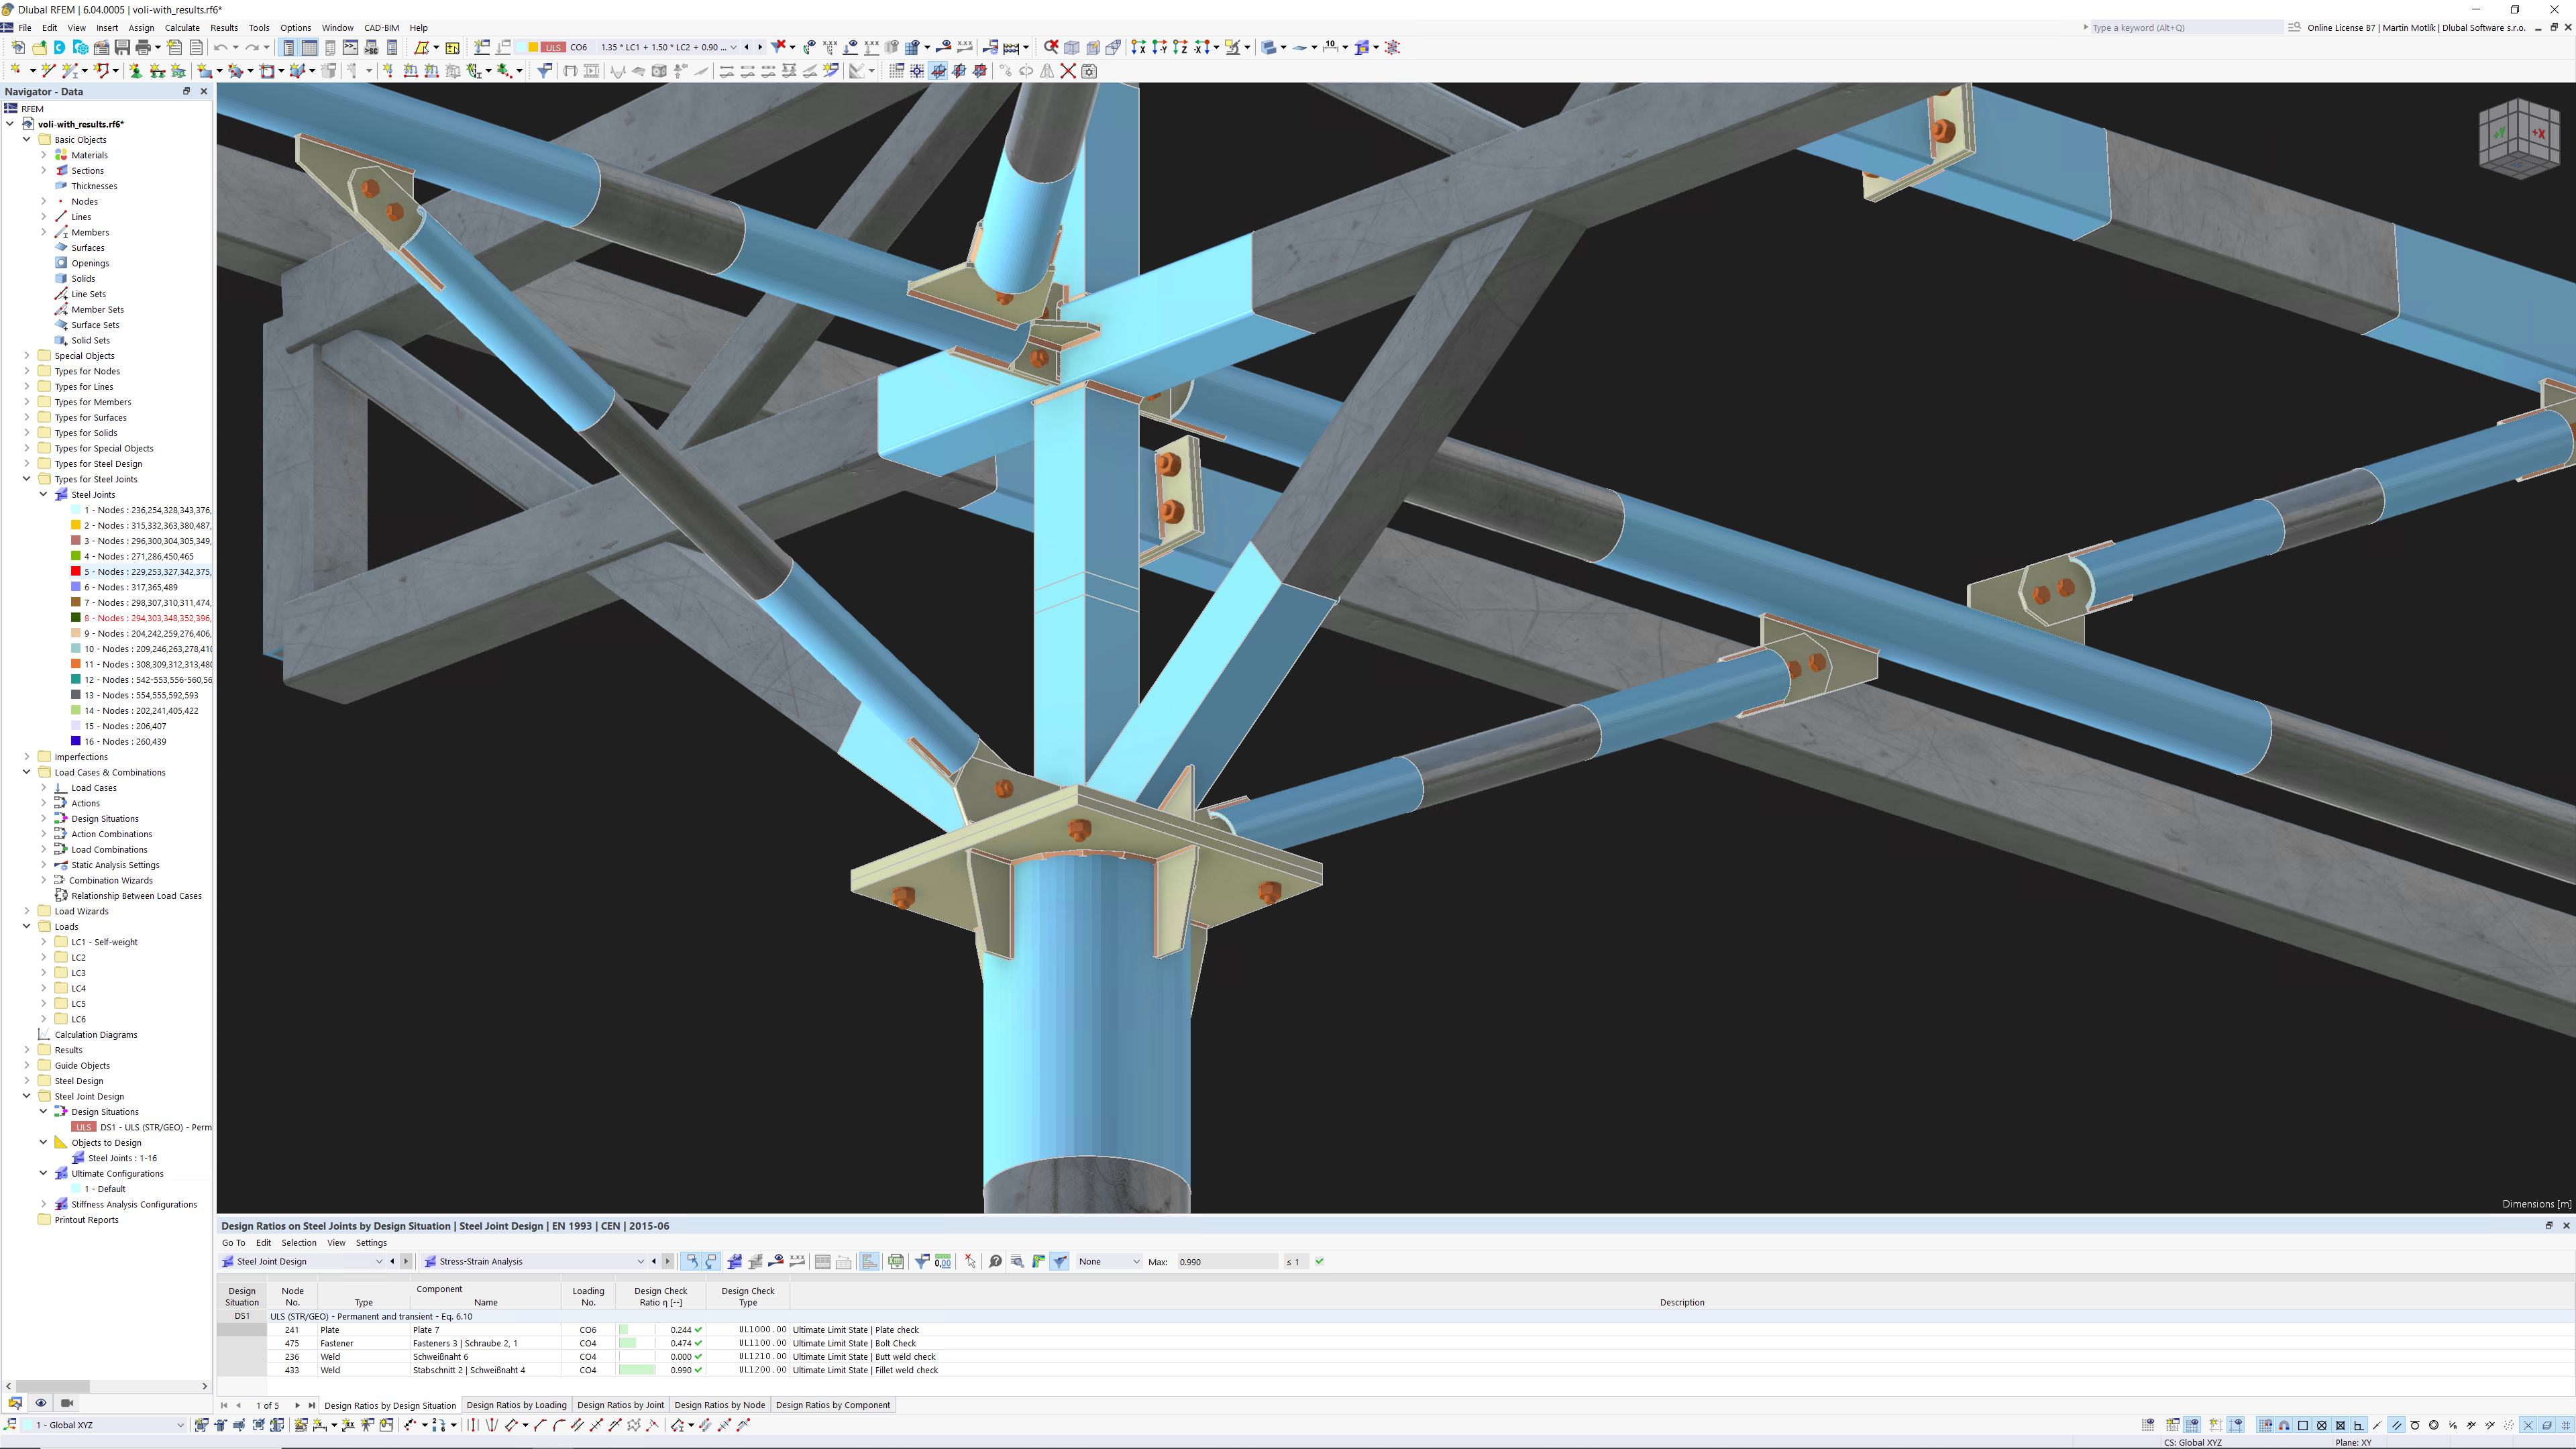Select the Calculate All lightning icon

tap(1012, 47)
